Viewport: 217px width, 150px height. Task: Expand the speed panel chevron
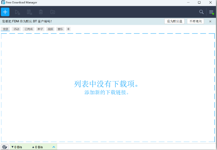(x=54, y=147)
